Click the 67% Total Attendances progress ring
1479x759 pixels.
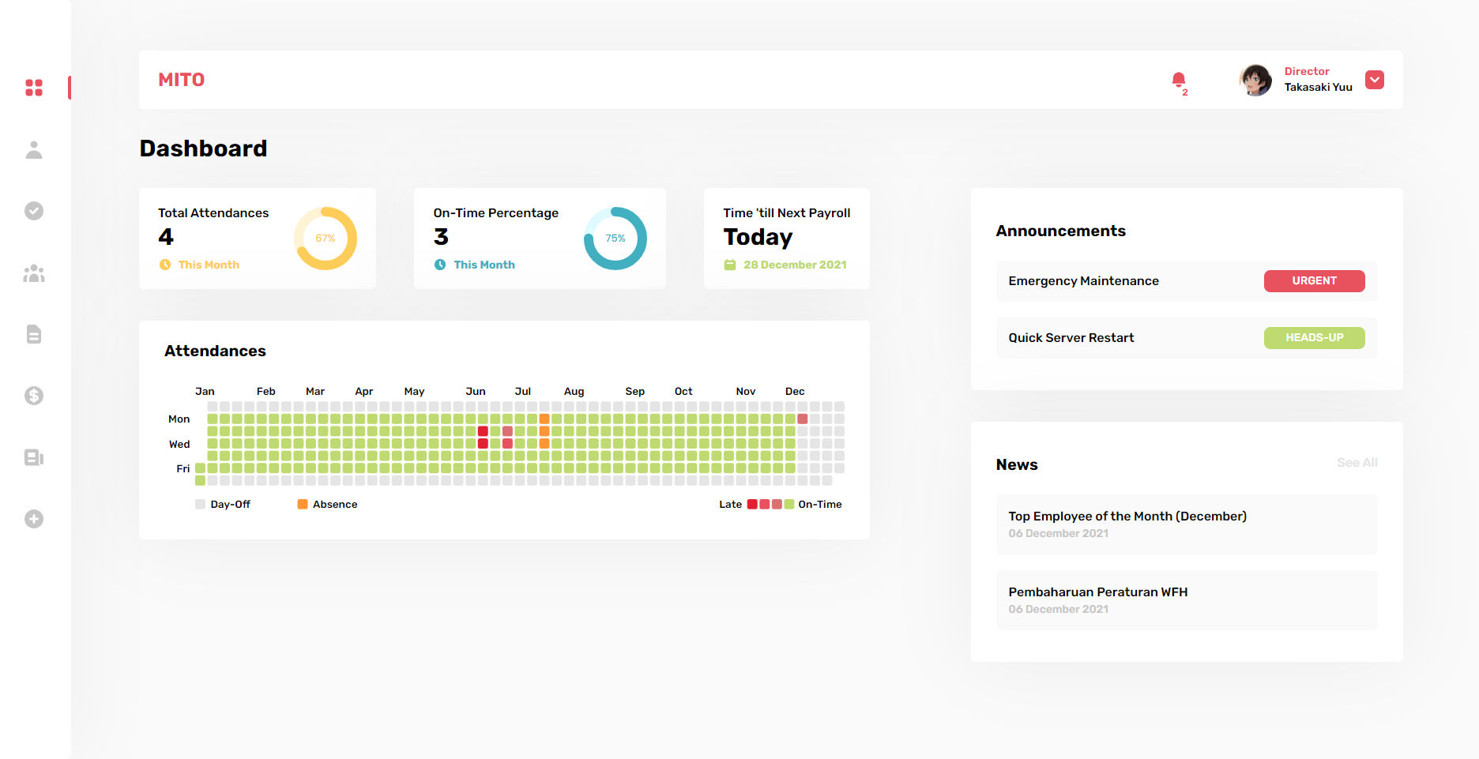click(326, 239)
